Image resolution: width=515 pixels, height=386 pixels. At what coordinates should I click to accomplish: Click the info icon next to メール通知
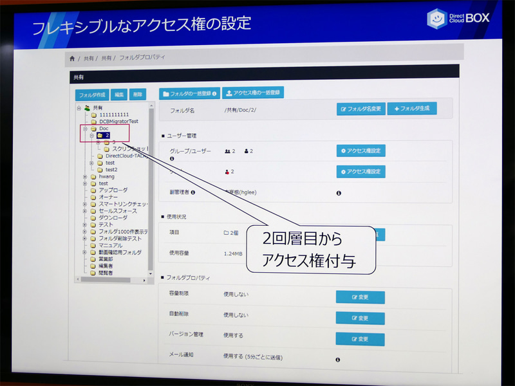(338, 359)
